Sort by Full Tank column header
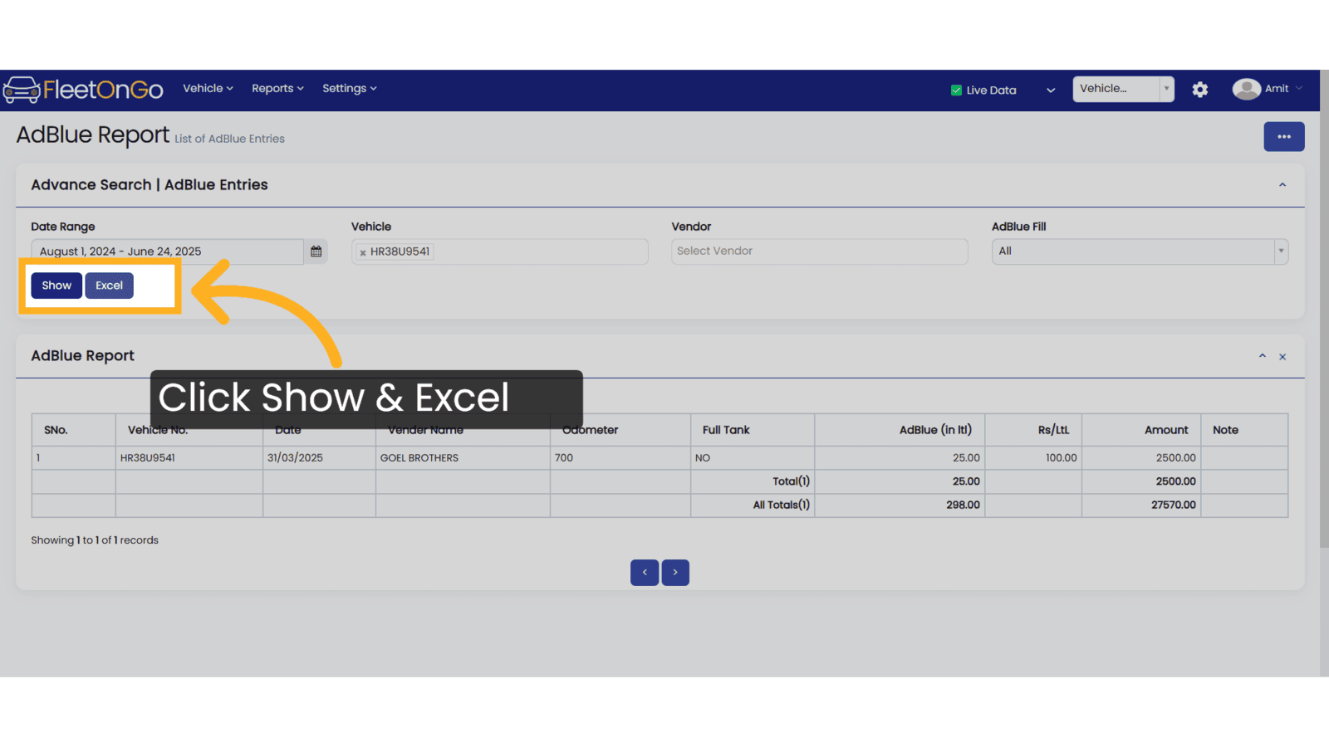The height and width of the screenshot is (747, 1329). coord(753,430)
